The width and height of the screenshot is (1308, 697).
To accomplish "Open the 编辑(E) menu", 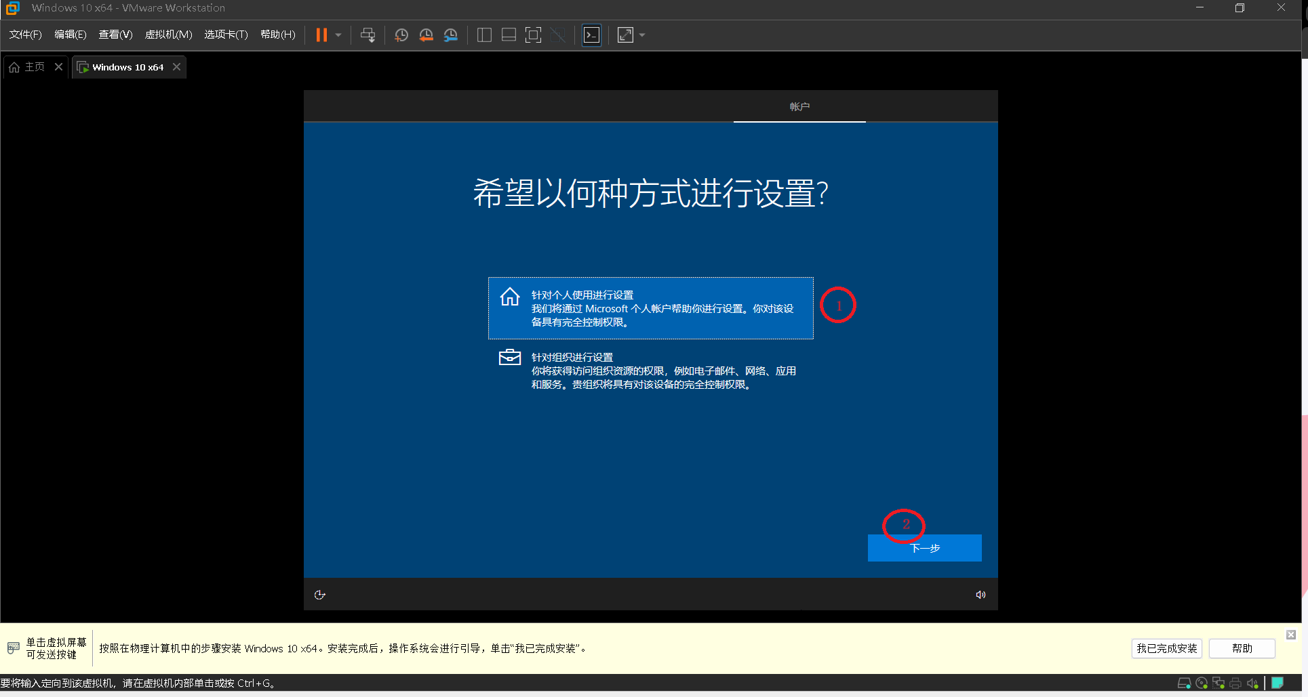I will (71, 35).
